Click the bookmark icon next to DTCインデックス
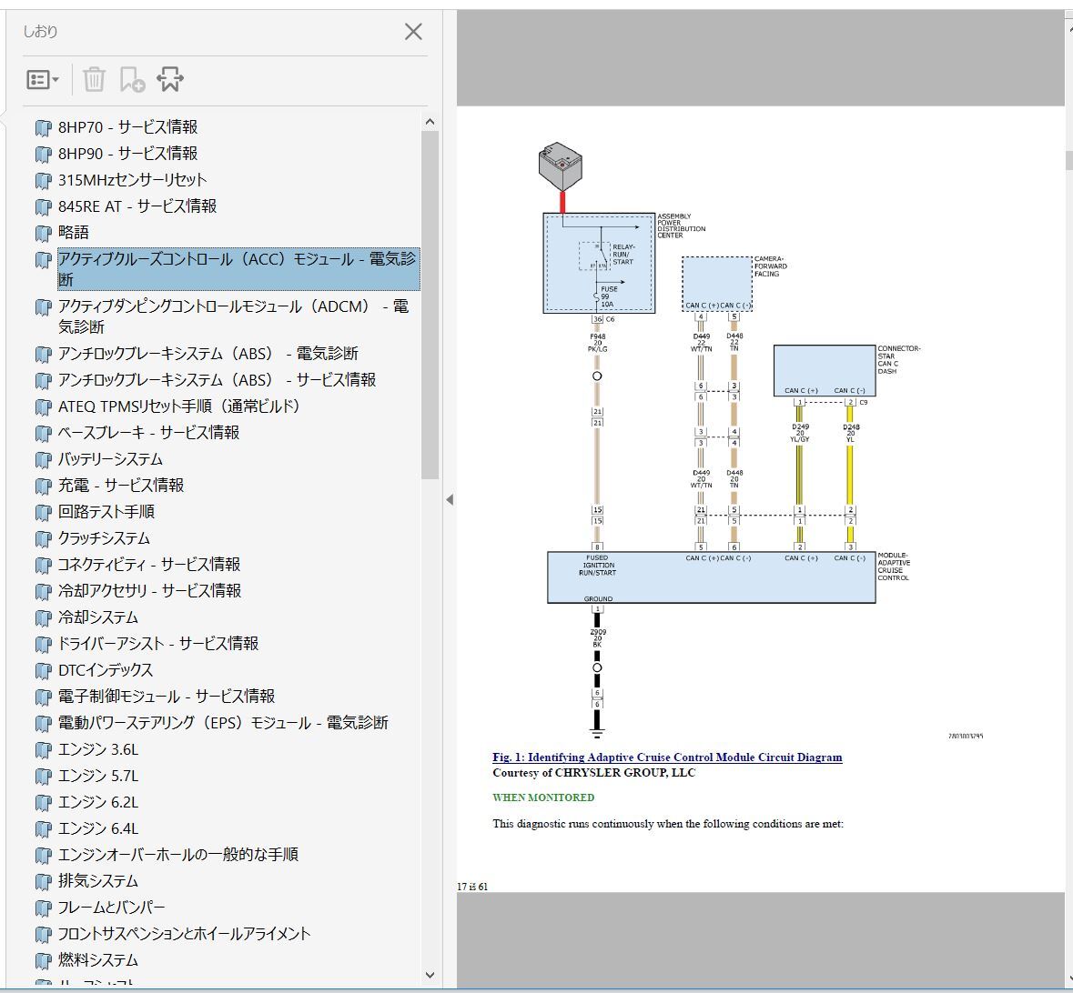The image size is (1073, 993). click(x=43, y=671)
